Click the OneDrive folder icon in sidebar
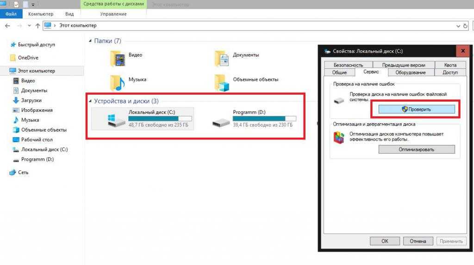The width and height of the screenshot is (474, 265). click(x=12, y=58)
